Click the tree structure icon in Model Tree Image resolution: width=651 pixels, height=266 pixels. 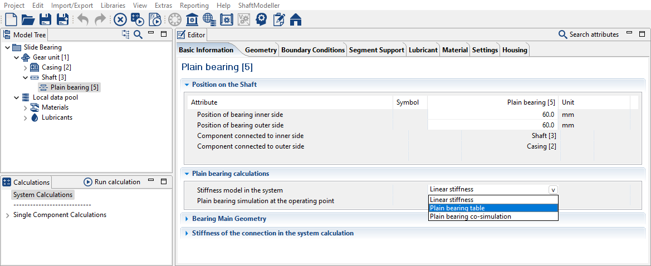click(x=126, y=35)
